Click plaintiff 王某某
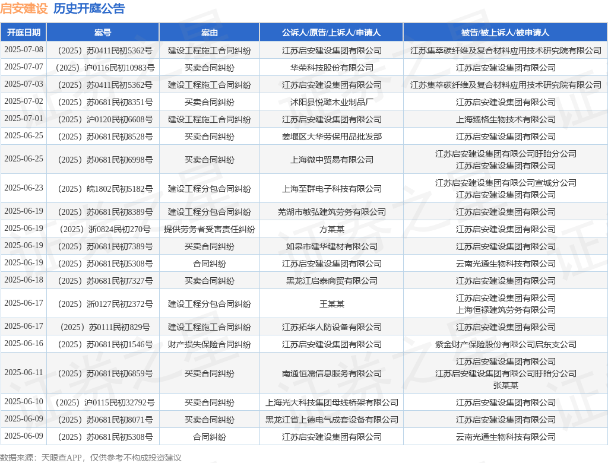The width and height of the screenshot is (608, 463). click(331, 304)
